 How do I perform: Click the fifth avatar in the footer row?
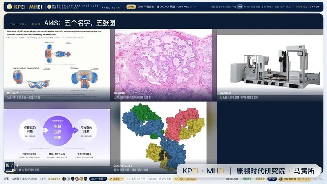click(81, 179)
